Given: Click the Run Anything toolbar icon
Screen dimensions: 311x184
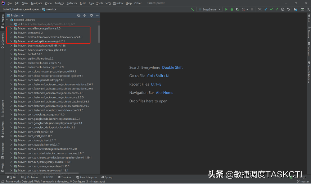Looking at the screenshot, I should point(302,9).
